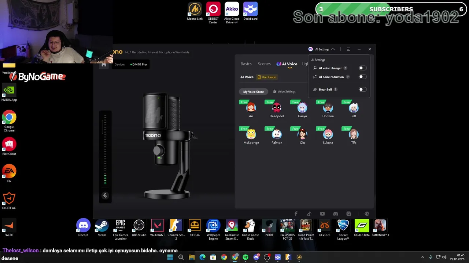Viewport: 469px width, 263px height.
Task: Launch Rocket League desktop icon
Action: point(343,230)
